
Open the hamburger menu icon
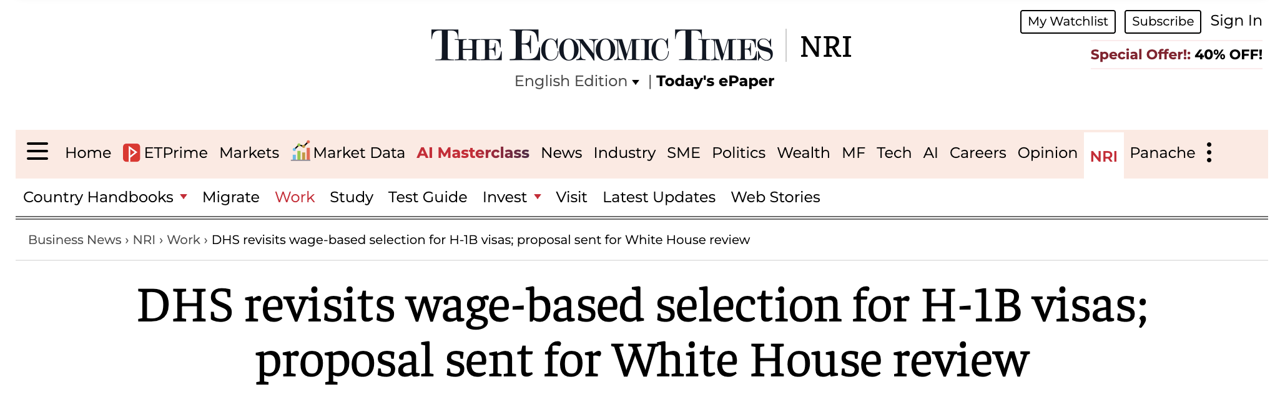coord(37,152)
